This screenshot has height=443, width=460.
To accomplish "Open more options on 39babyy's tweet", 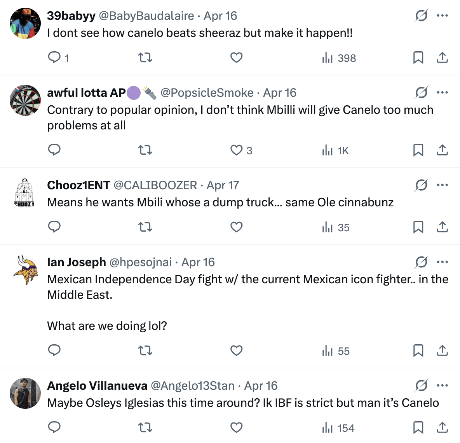I will pyautogui.click(x=442, y=16).
